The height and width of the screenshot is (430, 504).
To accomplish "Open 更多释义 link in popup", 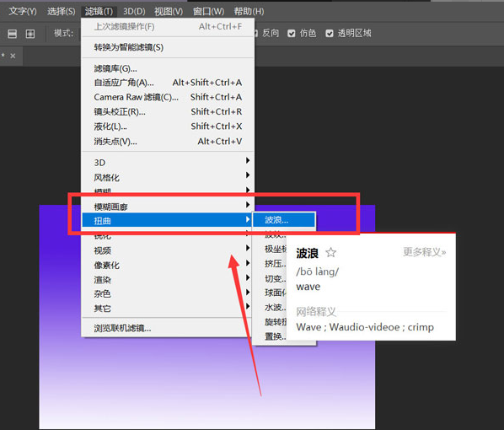I will point(424,252).
